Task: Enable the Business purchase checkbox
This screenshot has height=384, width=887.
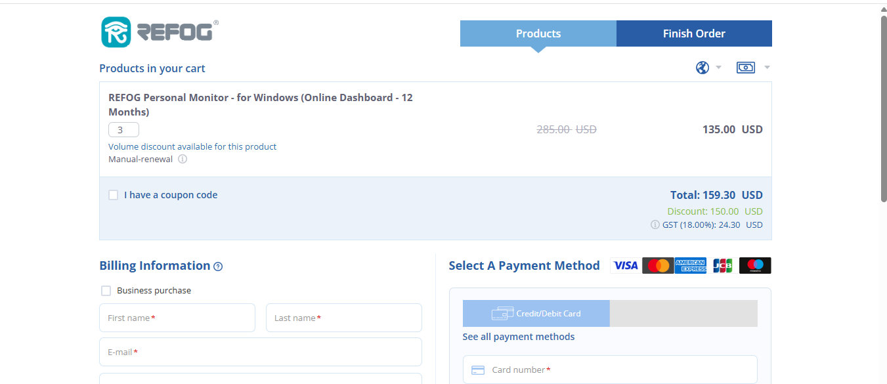Action: point(106,291)
